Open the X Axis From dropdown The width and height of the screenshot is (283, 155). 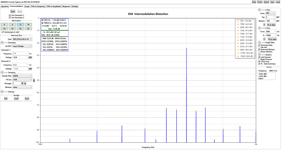(271, 31)
